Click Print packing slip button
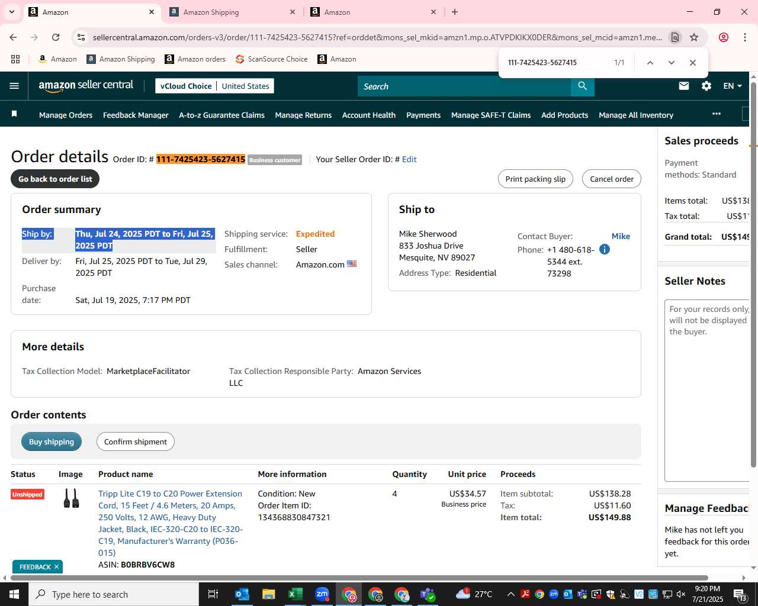This screenshot has height=606, width=758. point(535,179)
